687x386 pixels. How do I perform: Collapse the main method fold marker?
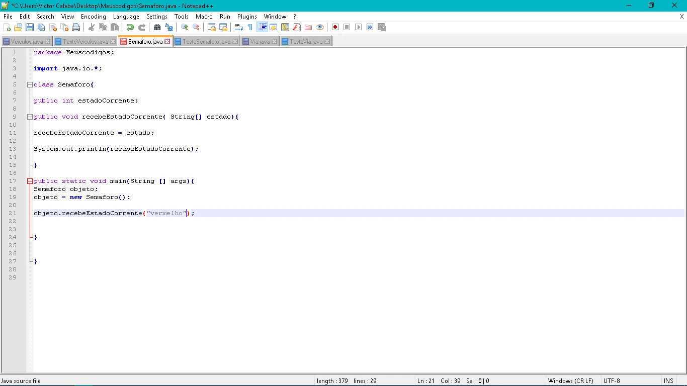coord(30,181)
